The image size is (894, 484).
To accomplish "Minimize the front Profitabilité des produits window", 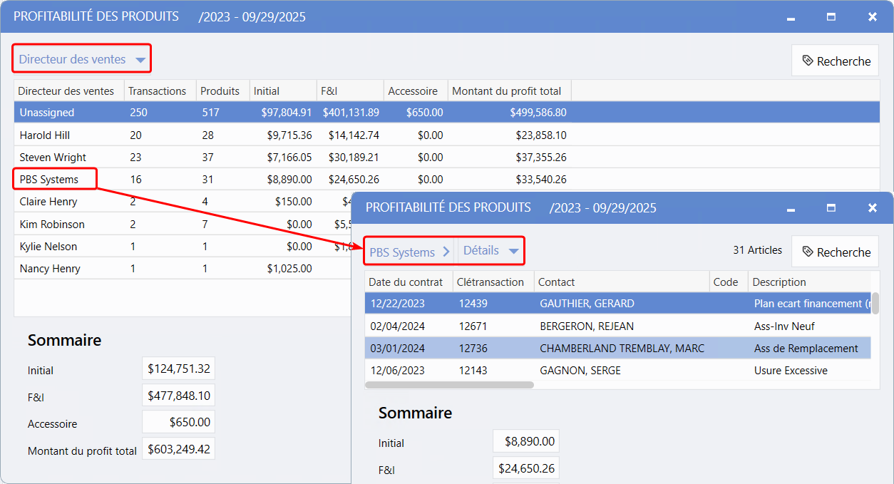I will click(791, 209).
